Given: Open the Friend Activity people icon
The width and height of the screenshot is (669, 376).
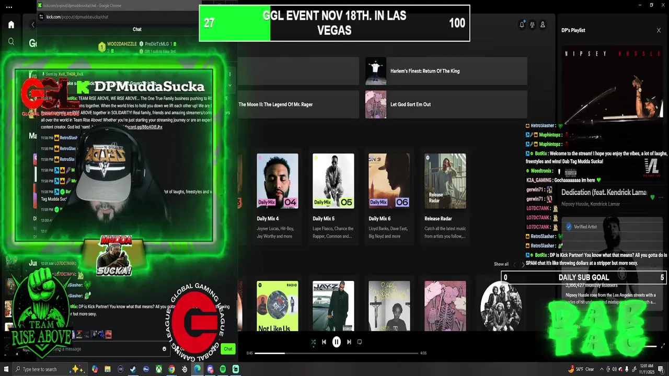Looking at the screenshot, I should [532, 25].
